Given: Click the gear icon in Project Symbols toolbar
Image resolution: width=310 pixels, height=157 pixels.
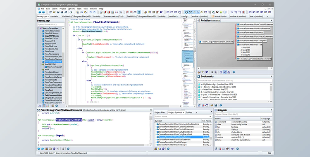Looking at the screenshot, I should (x=168, y=149).
